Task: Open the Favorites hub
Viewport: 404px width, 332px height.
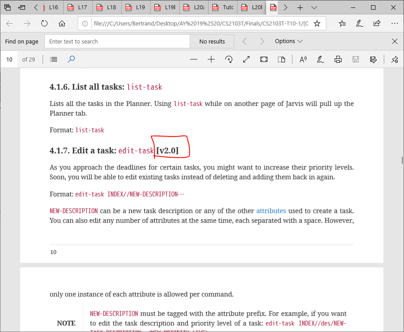Action: pos(342,24)
